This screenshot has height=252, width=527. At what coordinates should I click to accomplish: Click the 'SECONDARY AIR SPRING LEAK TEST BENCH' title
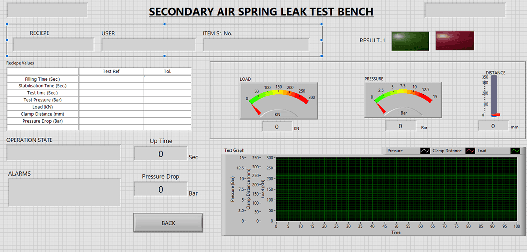(261, 12)
